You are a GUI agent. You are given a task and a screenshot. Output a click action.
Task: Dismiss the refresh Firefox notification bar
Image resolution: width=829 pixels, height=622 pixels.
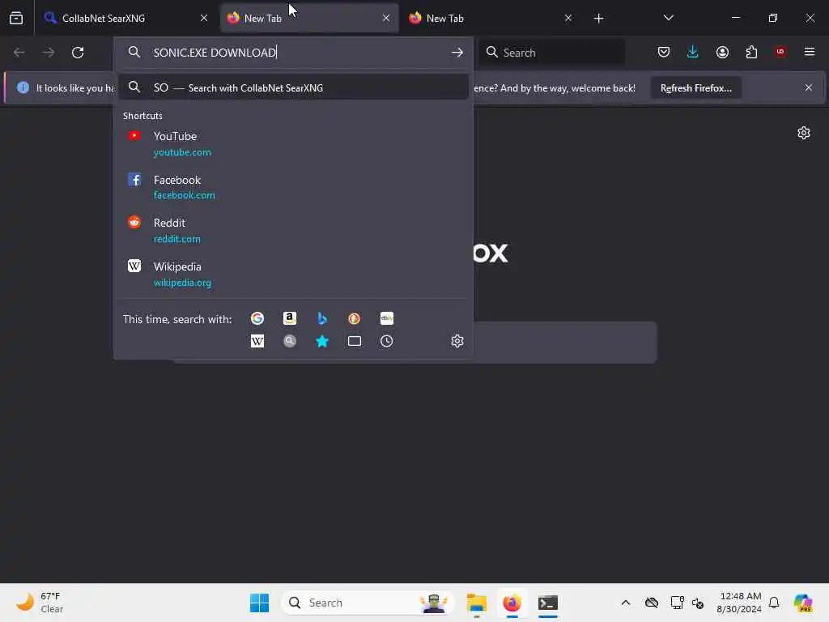(x=809, y=87)
